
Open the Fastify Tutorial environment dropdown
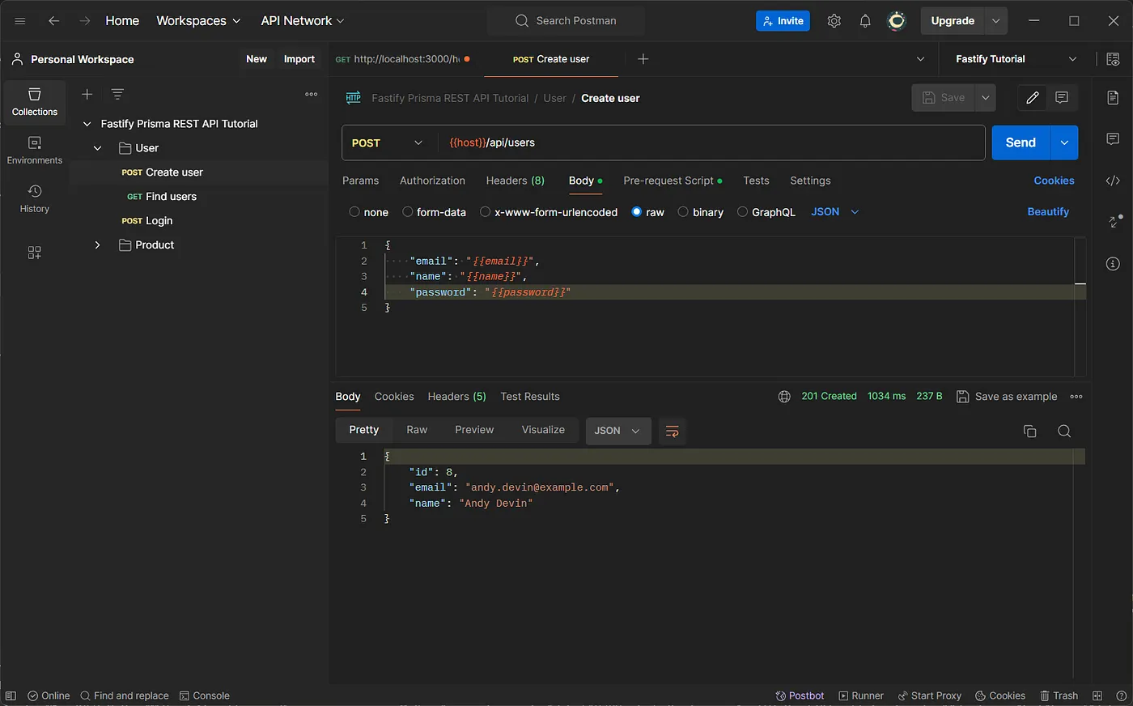[x=1016, y=59]
